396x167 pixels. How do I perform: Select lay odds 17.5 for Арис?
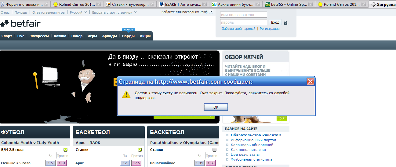pos(136,163)
